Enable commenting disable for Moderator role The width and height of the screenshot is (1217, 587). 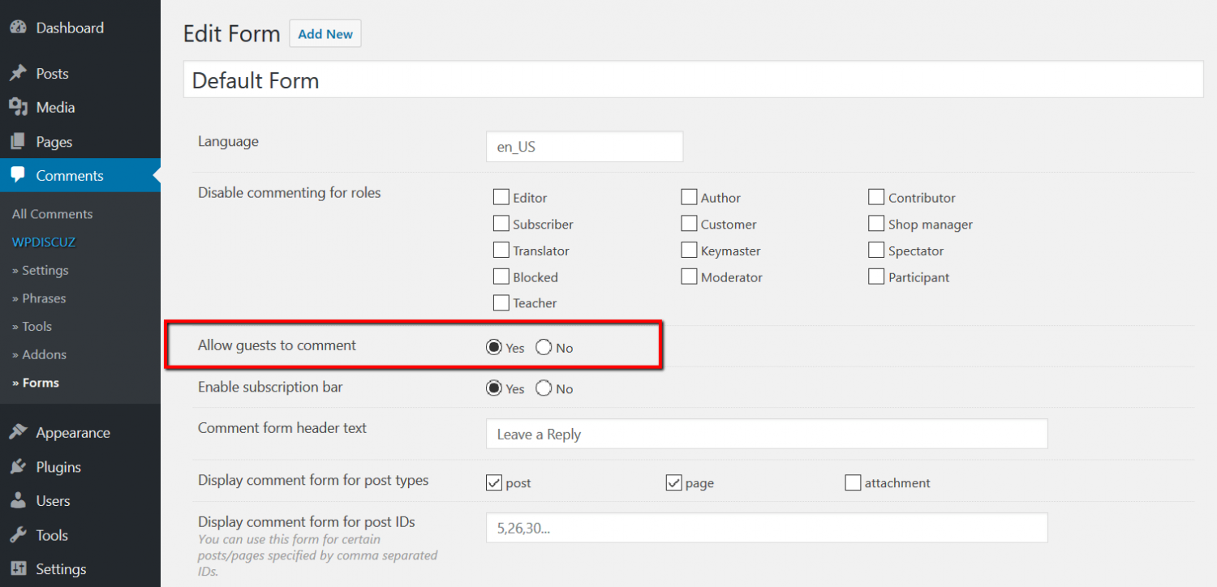pyautogui.click(x=689, y=276)
